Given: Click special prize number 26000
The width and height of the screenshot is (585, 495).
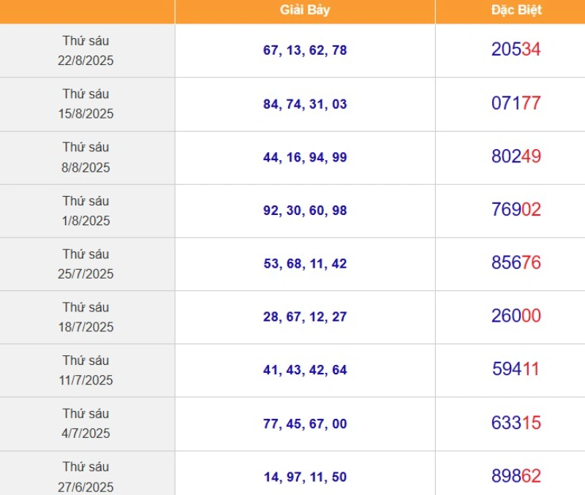Looking at the screenshot, I should [x=516, y=317].
